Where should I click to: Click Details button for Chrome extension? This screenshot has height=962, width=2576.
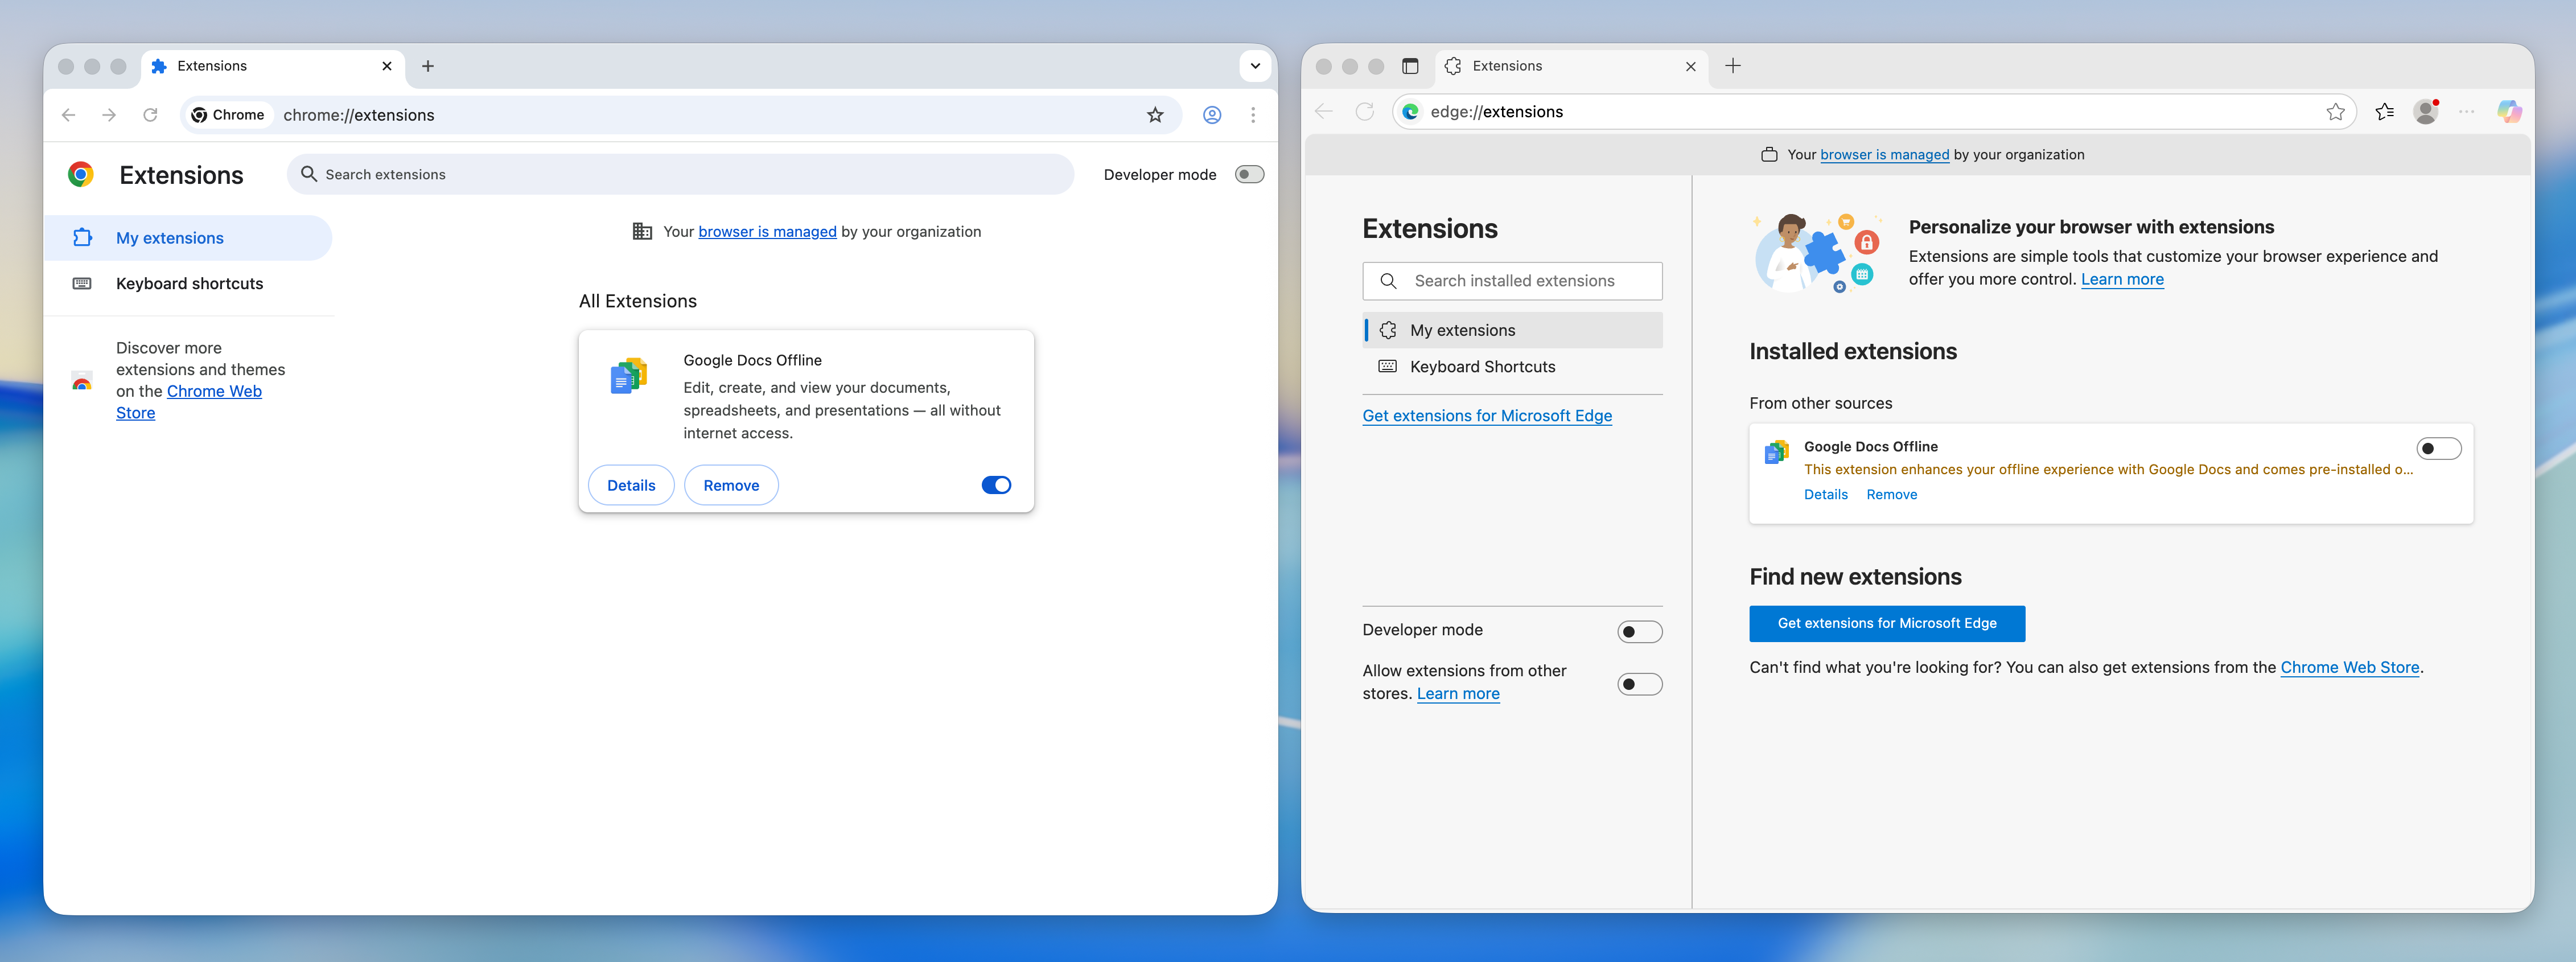[631, 485]
